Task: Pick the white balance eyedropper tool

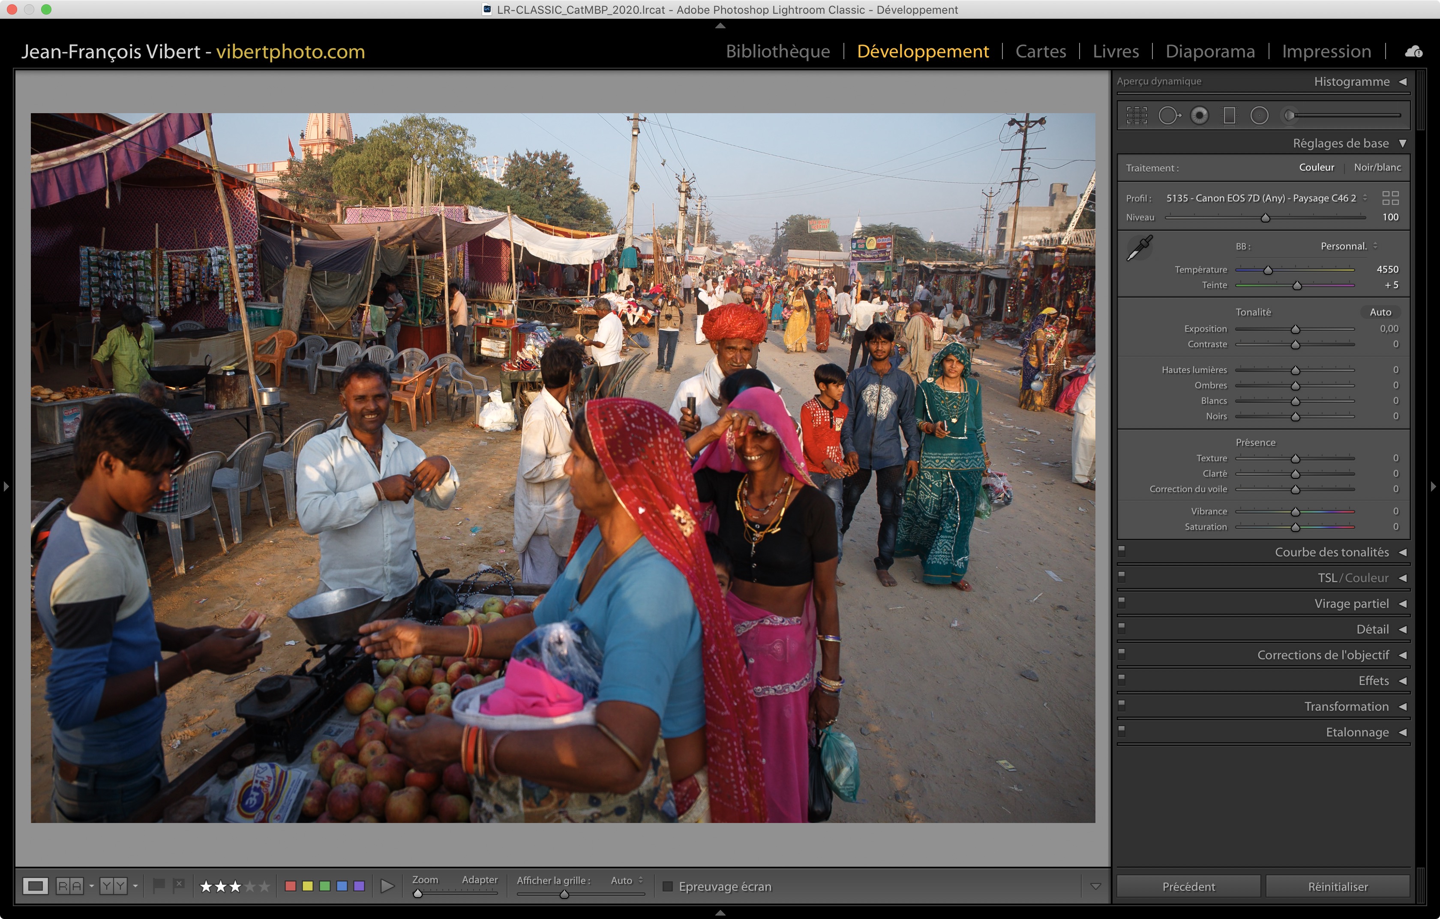Action: click(1139, 247)
